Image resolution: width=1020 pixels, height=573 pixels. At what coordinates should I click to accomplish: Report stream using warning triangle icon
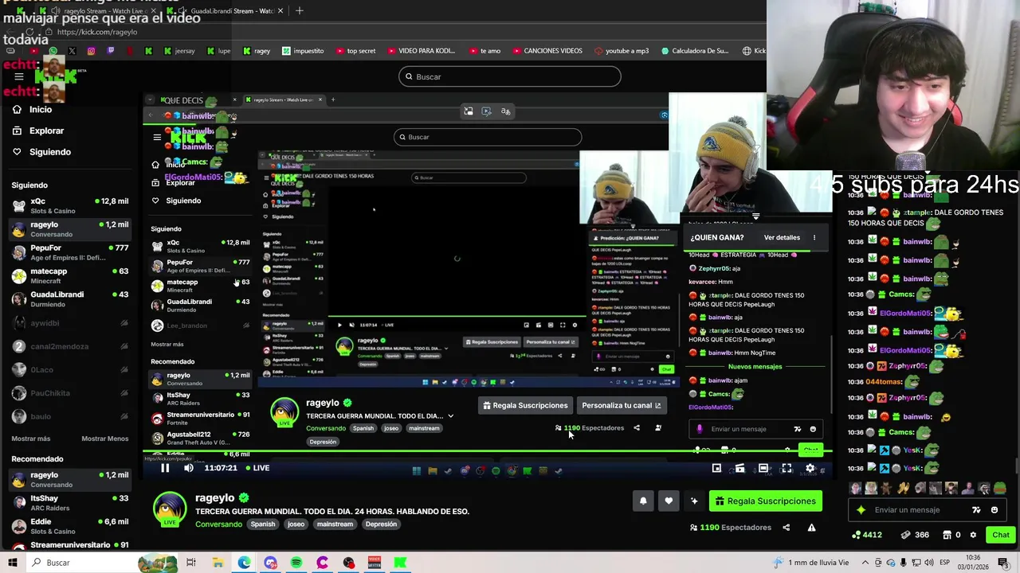coord(811,528)
